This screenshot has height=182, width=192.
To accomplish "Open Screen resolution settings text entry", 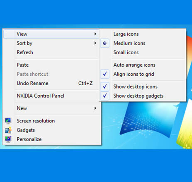I will pyautogui.click(x=36, y=121).
